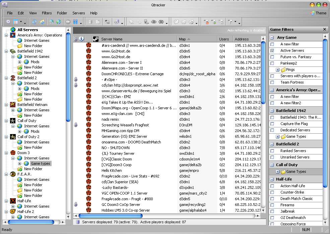Click the computer monitor toolbar icon

click(x=146, y=22)
